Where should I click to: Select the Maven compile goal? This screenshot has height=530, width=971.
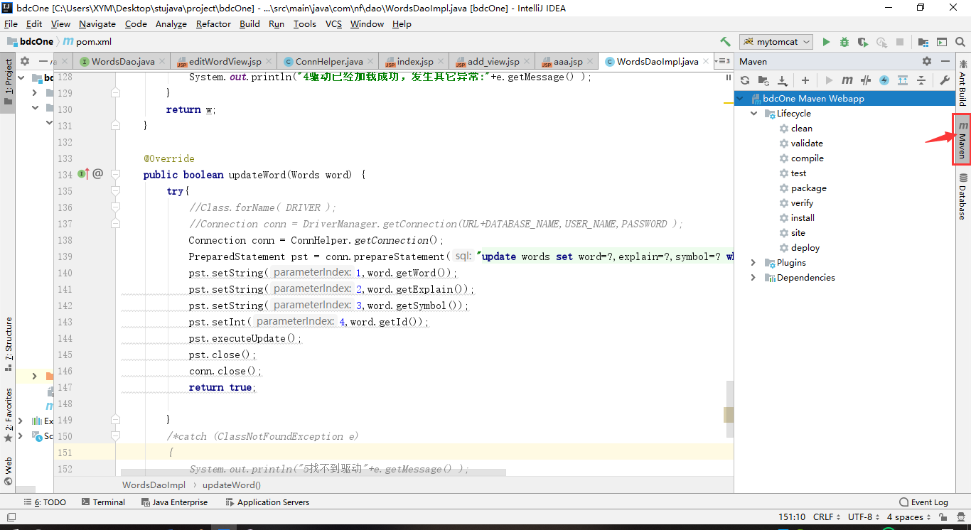tap(807, 158)
